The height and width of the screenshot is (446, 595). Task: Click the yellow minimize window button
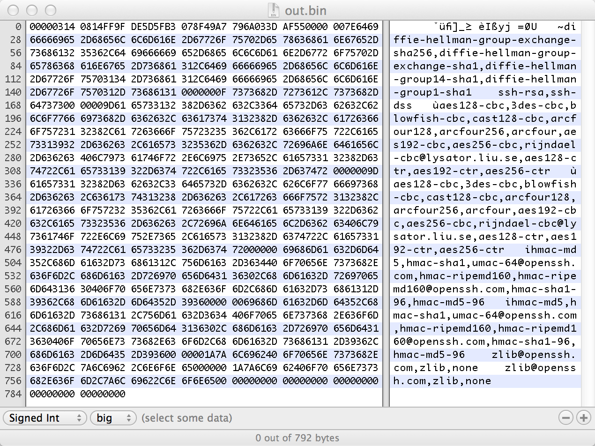coord(32,10)
